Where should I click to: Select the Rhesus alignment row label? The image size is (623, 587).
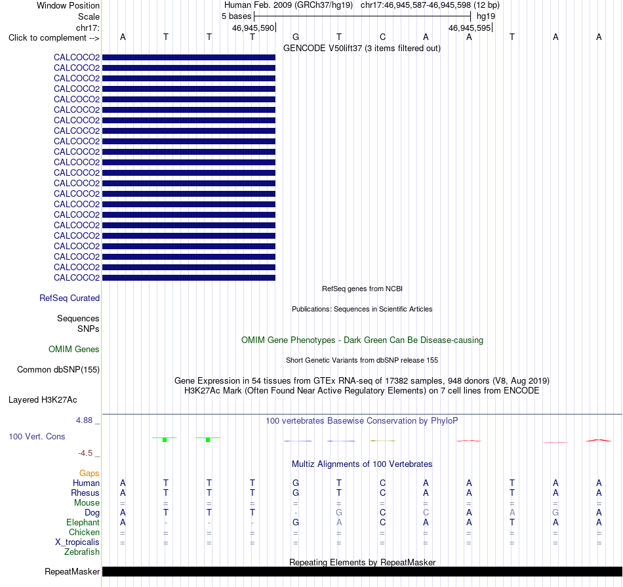tap(85, 493)
